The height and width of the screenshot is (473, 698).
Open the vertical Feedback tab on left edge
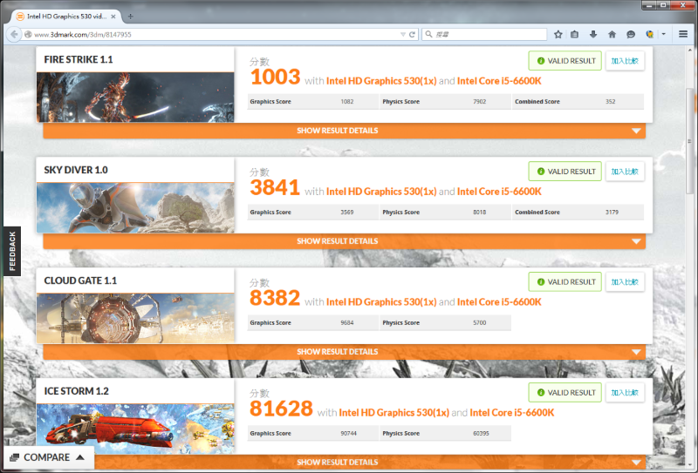pyautogui.click(x=12, y=251)
